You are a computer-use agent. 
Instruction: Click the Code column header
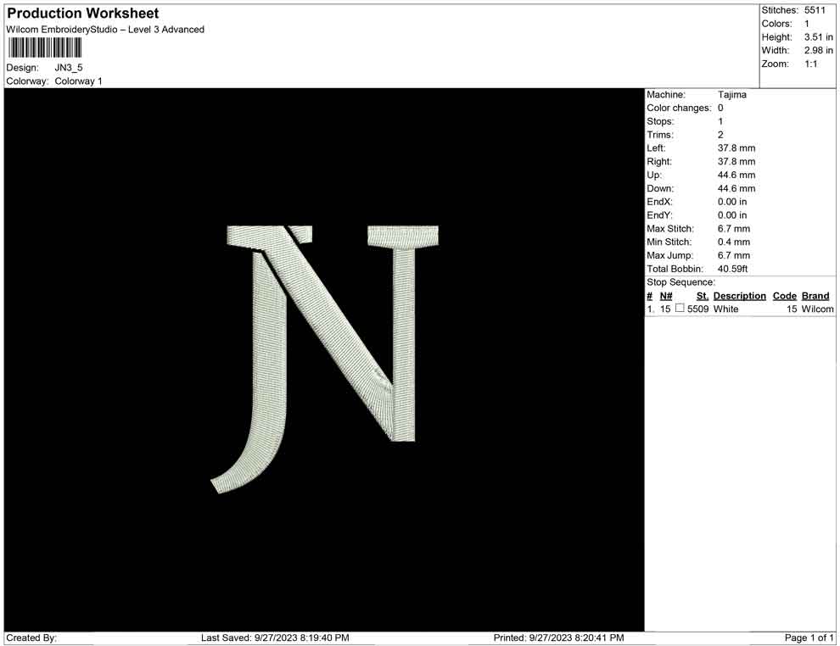point(784,296)
